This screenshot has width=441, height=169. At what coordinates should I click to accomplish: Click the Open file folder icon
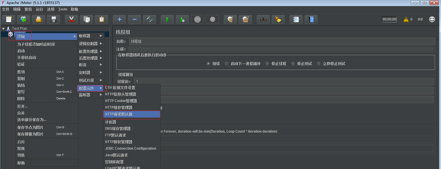[39, 20]
